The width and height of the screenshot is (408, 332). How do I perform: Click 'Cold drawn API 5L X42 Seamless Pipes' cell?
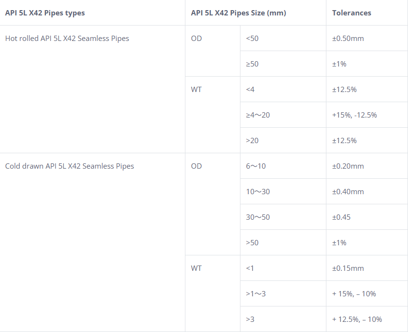70,166
